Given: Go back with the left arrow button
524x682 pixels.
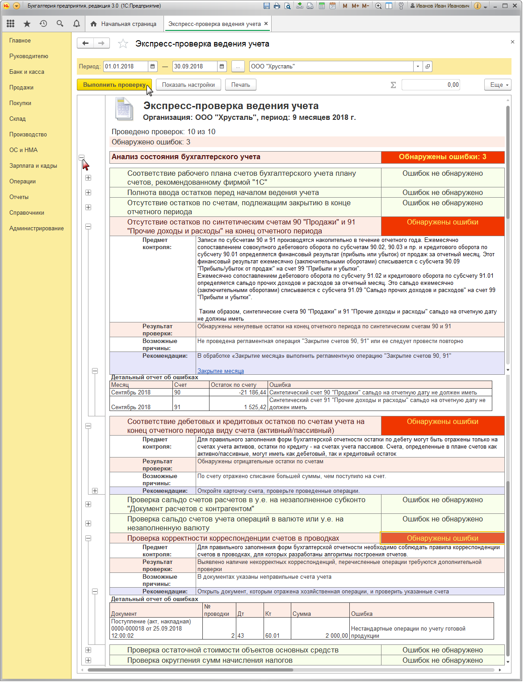Looking at the screenshot, I should [x=85, y=43].
